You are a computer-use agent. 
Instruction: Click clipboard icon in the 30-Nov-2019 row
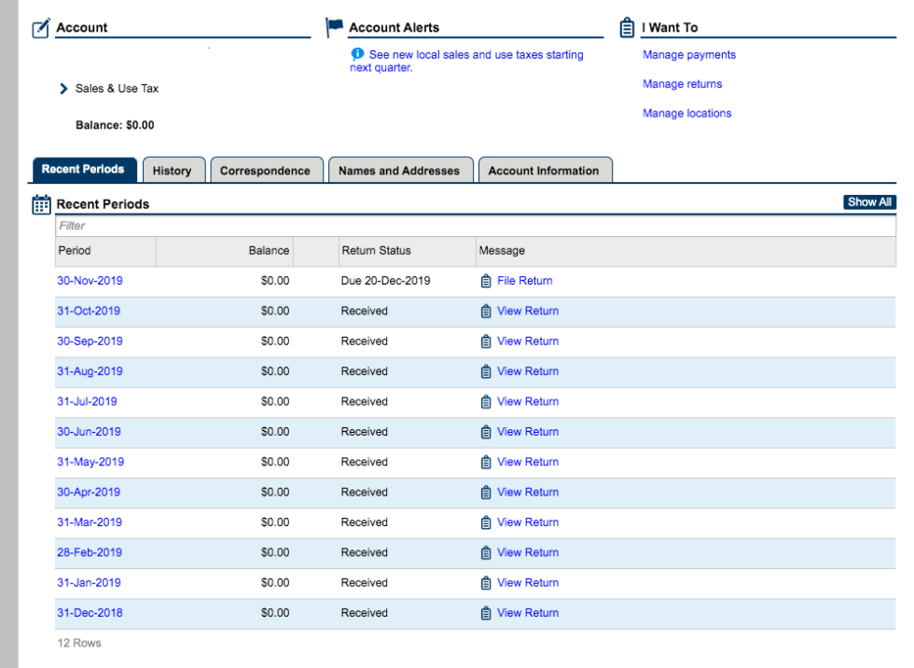click(x=485, y=281)
